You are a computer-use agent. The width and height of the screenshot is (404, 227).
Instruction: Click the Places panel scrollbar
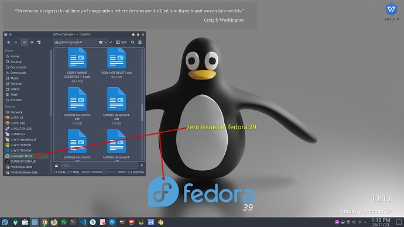(50, 82)
